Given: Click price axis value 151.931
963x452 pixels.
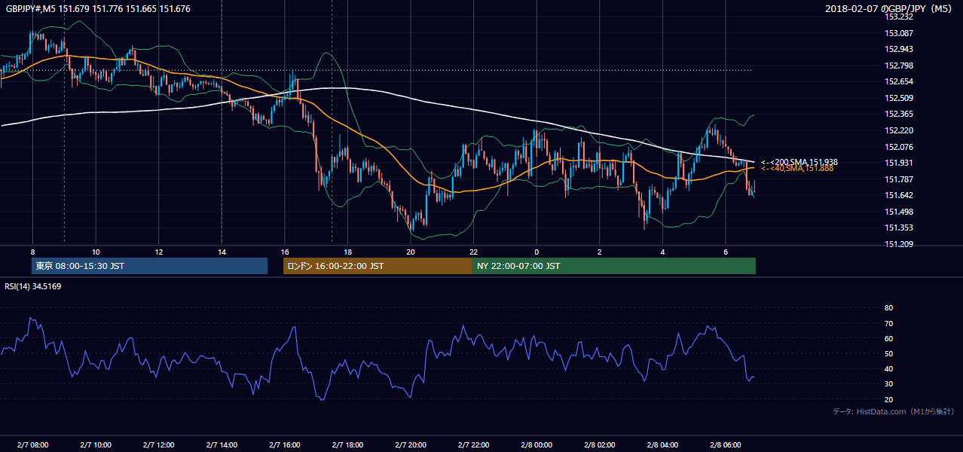Looking at the screenshot, I should (x=899, y=163).
